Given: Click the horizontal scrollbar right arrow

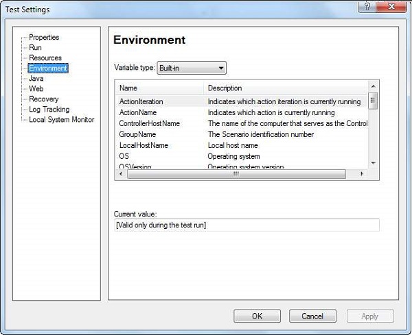Looking at the screenshot, I should click(x=363, y=174).
